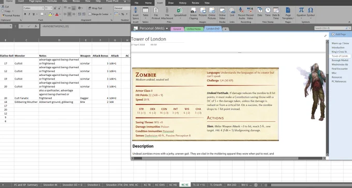Toggle Wrap Text in Excel ribbon
This screenshot has height=188, width=352.
(x=95, y=8)
